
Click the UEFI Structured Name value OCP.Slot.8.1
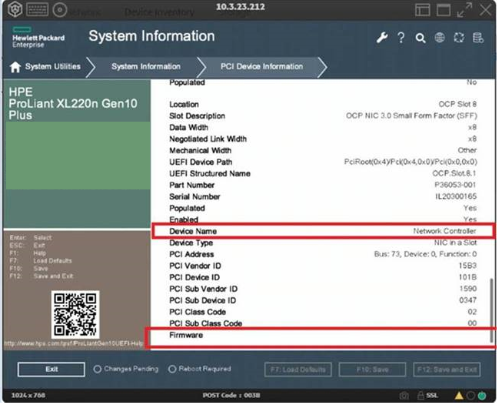[454, 173]
